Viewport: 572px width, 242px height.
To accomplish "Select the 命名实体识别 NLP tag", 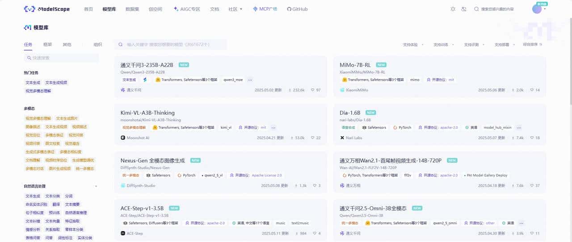I will tap(36, 204).
